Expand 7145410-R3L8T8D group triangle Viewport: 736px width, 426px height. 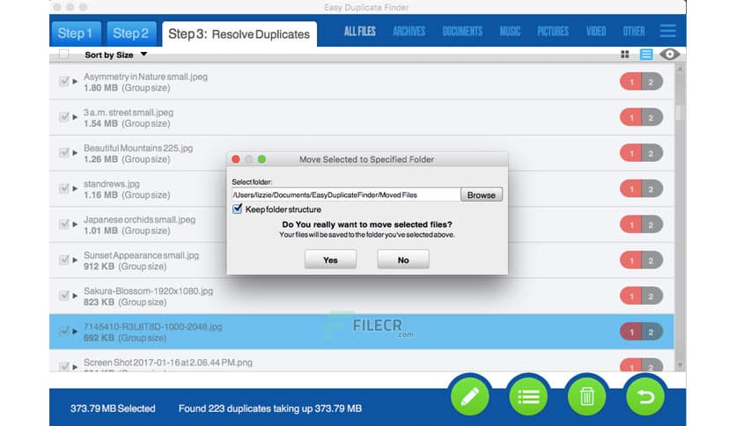point(75,331)
